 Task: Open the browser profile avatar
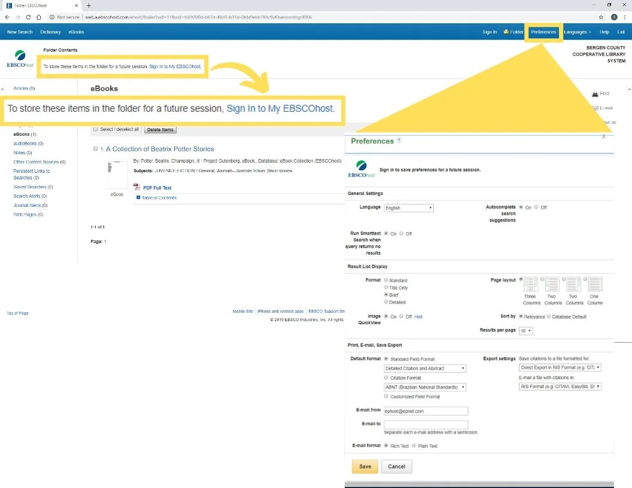click(614, 17)
